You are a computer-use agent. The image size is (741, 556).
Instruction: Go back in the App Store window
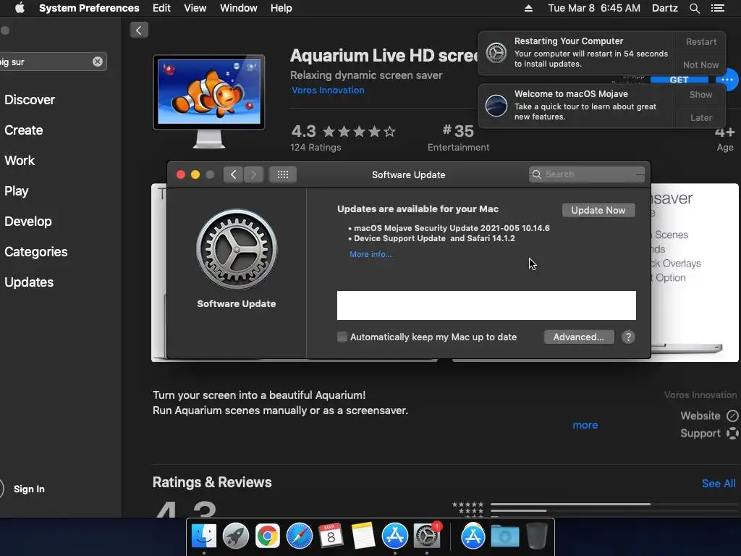139,30
